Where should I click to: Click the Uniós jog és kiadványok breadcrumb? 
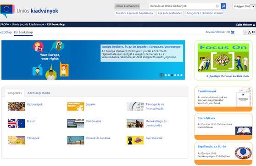coord(28,24)
